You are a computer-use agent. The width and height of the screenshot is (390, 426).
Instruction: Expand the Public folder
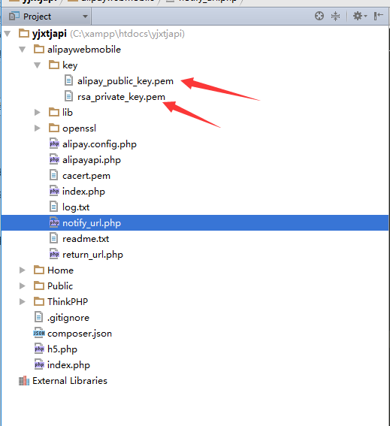pyautogui.click(x=23, y=286)
